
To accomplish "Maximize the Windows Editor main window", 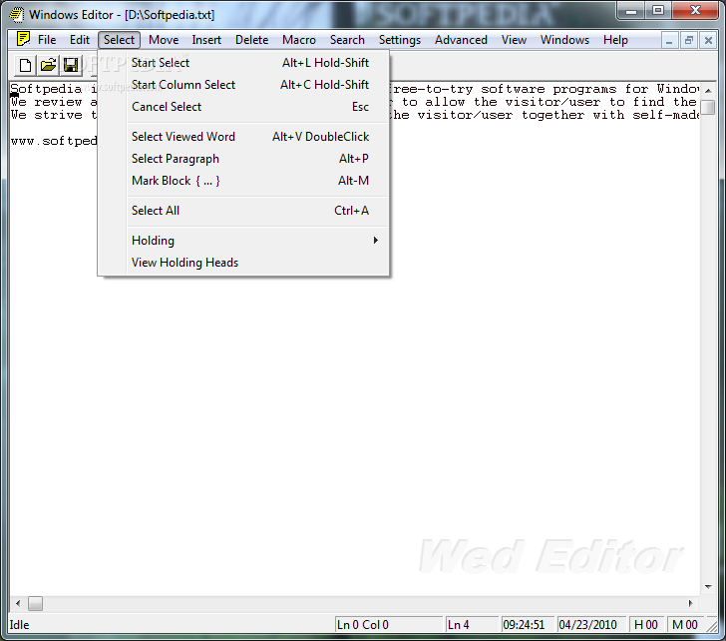I will pos(658,10).
